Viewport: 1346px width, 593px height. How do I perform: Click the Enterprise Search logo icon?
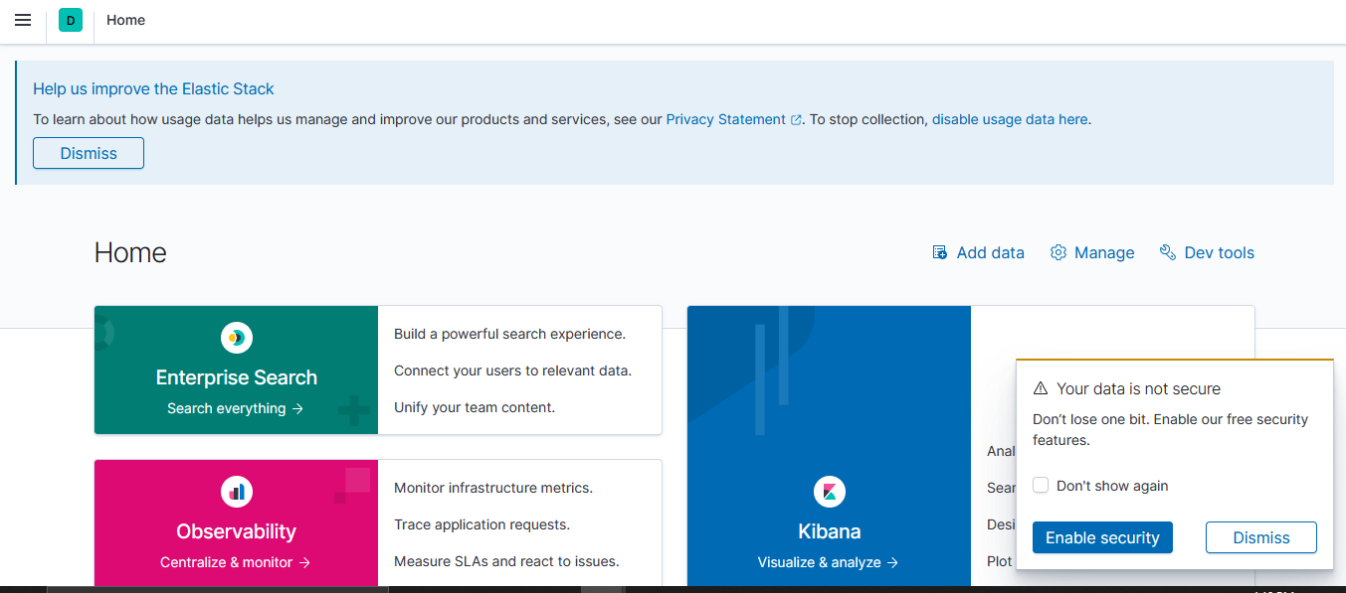click(x=237, y=338)
